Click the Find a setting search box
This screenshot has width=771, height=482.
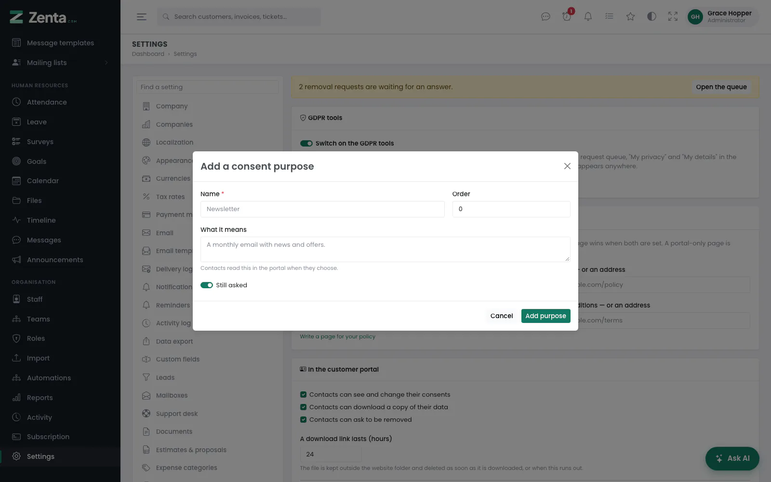(208, 87)
